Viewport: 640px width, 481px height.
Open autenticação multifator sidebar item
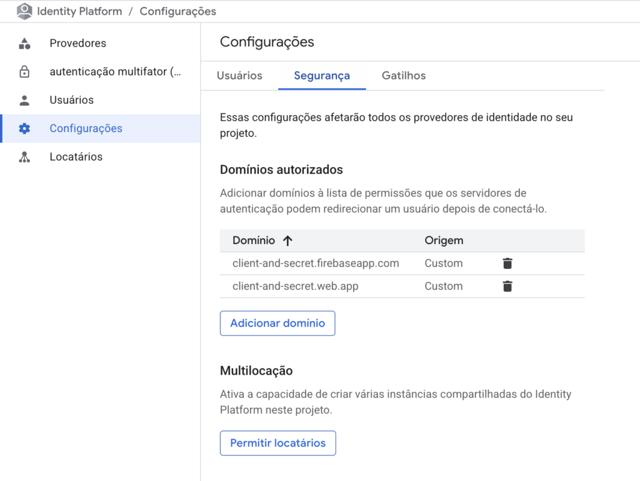[116, 72]
